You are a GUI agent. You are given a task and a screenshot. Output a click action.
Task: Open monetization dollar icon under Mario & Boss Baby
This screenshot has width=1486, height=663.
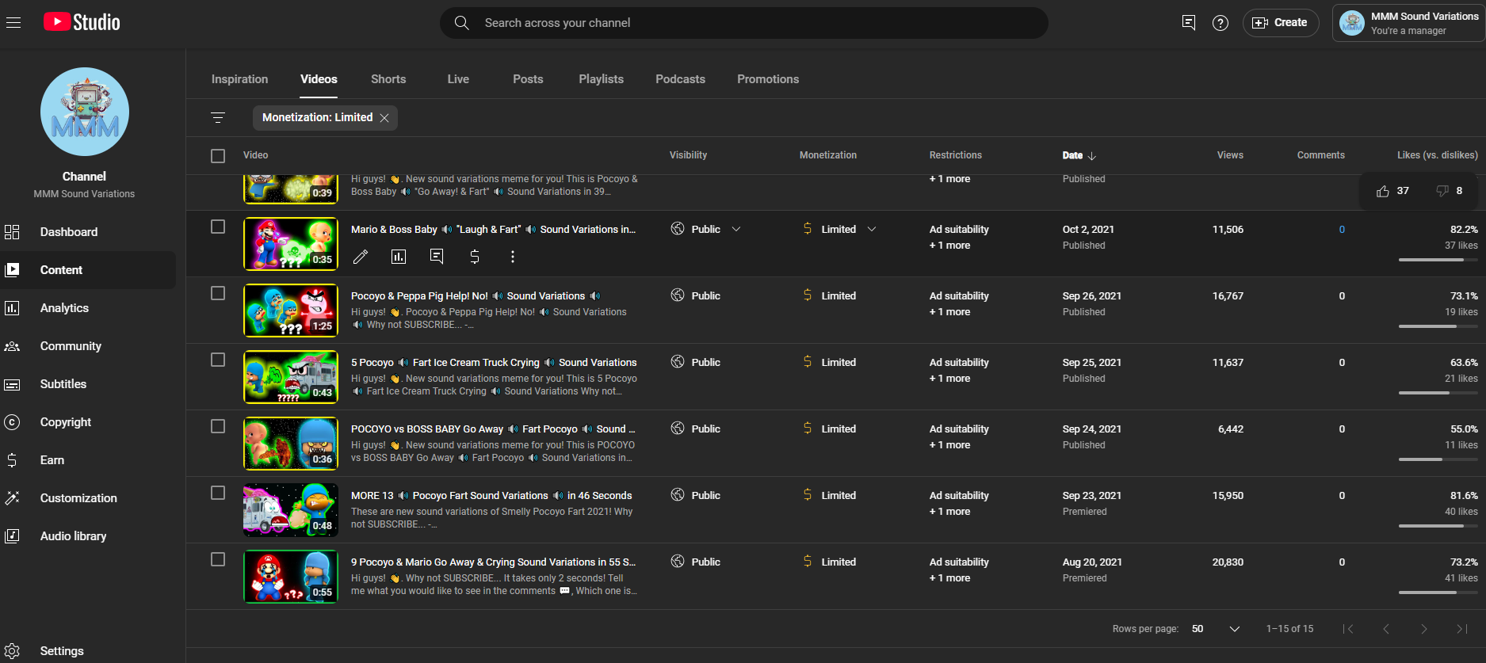click(x=475, y=257)
